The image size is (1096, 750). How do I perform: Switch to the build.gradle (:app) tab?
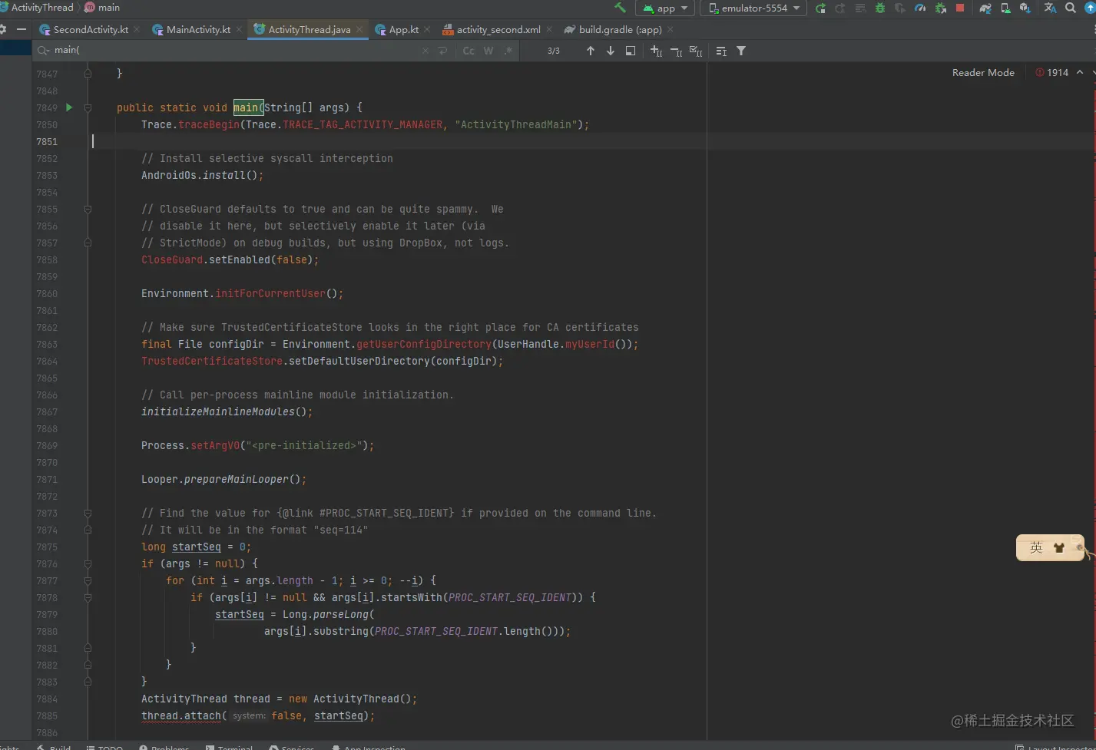(619, 29)
